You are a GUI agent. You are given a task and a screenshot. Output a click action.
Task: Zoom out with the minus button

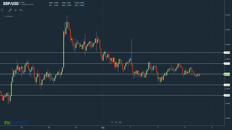pyautogui.click(x=112, y=122)
